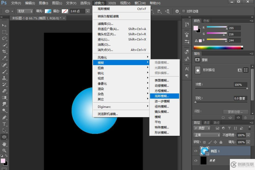Image resolution: width=255 pixels, height=170 pixels.
Task: Select the Crop tool
Action: click(x=4, y=51)
